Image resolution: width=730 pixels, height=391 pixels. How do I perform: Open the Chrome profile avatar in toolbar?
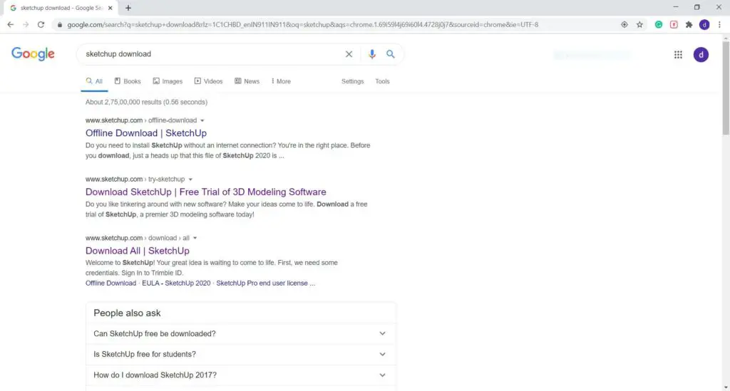(704, 25)
